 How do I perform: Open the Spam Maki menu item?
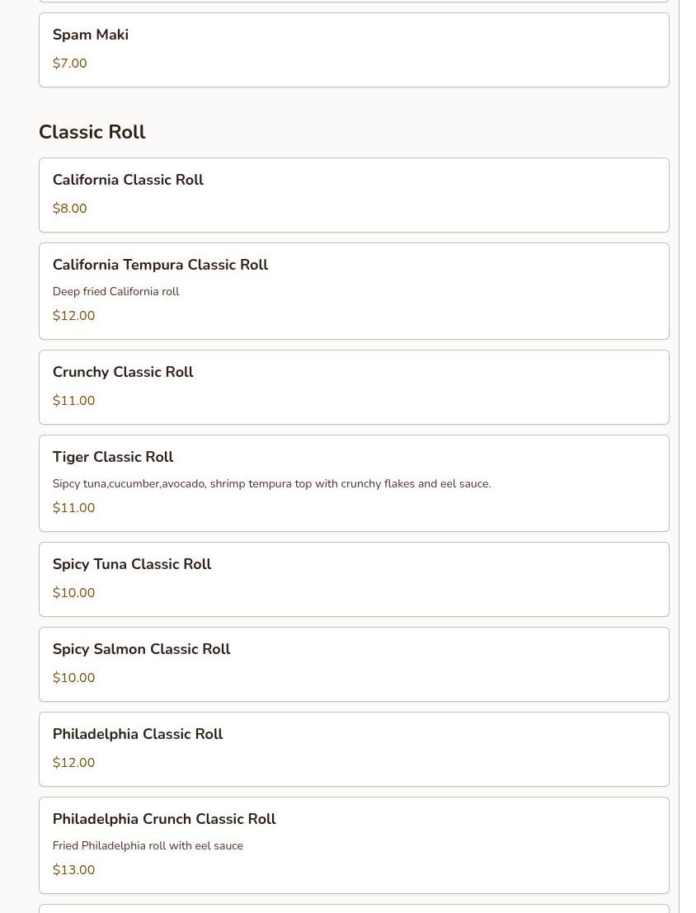click(x=354, y=50)
